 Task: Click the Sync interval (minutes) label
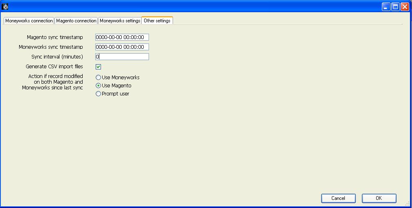point(57,56)
